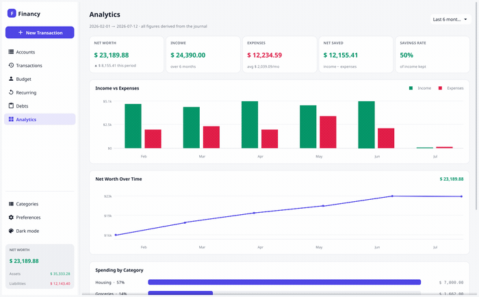The image size is (479, 297).
Task: Click the Spending by Category heading
Action: pos(119,270)
